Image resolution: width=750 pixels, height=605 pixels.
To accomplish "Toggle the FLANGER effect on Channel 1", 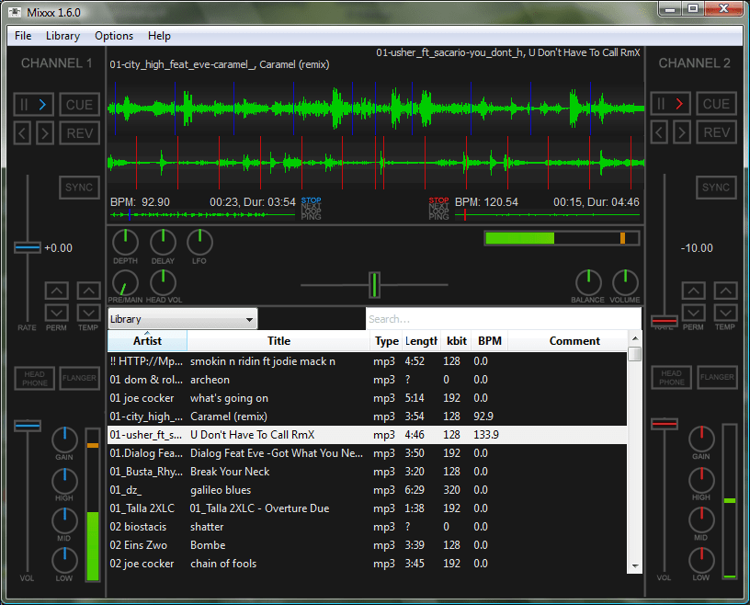I will [x=79, y=377].
